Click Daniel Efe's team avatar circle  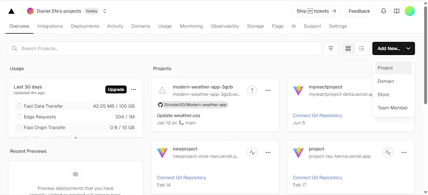pos(30,11)
